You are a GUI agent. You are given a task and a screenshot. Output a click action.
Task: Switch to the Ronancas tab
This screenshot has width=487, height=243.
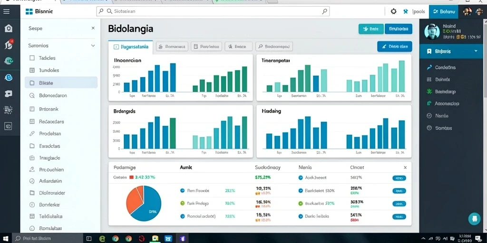[172, 47]
